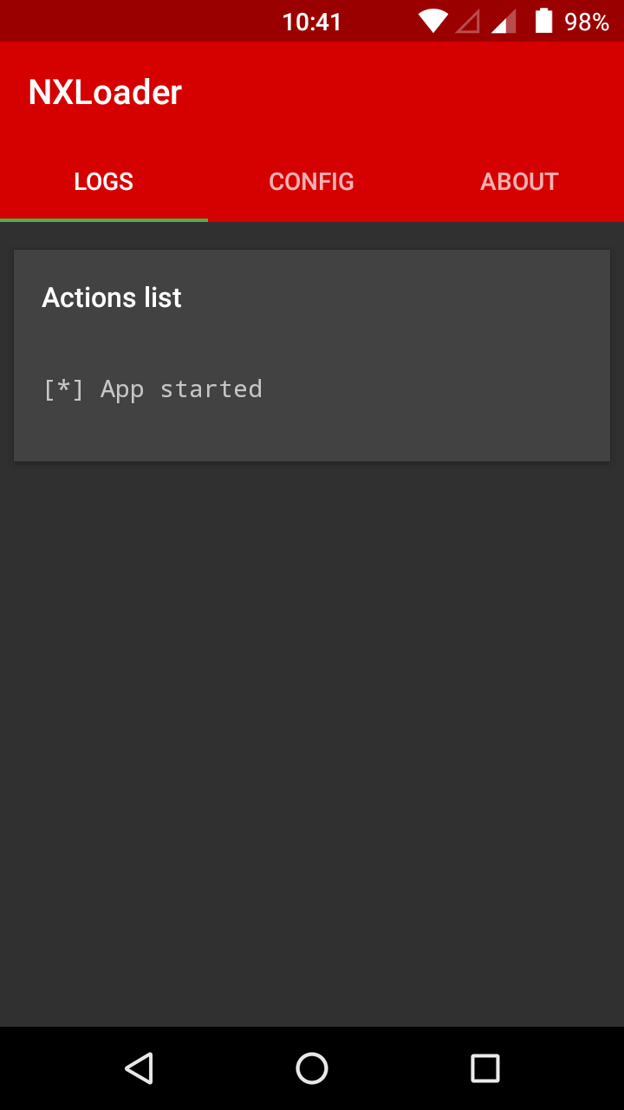
Task: Tap the half-filled cellular signal icon
Action: 504,21
